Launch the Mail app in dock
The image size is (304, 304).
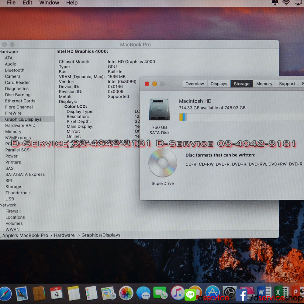click(22, 294)
